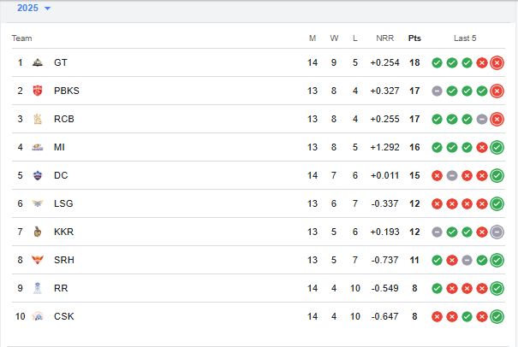The height and width of the screenshot is (347, 518).
Task: Click the Last 5 column header
Action: point(465,38)
